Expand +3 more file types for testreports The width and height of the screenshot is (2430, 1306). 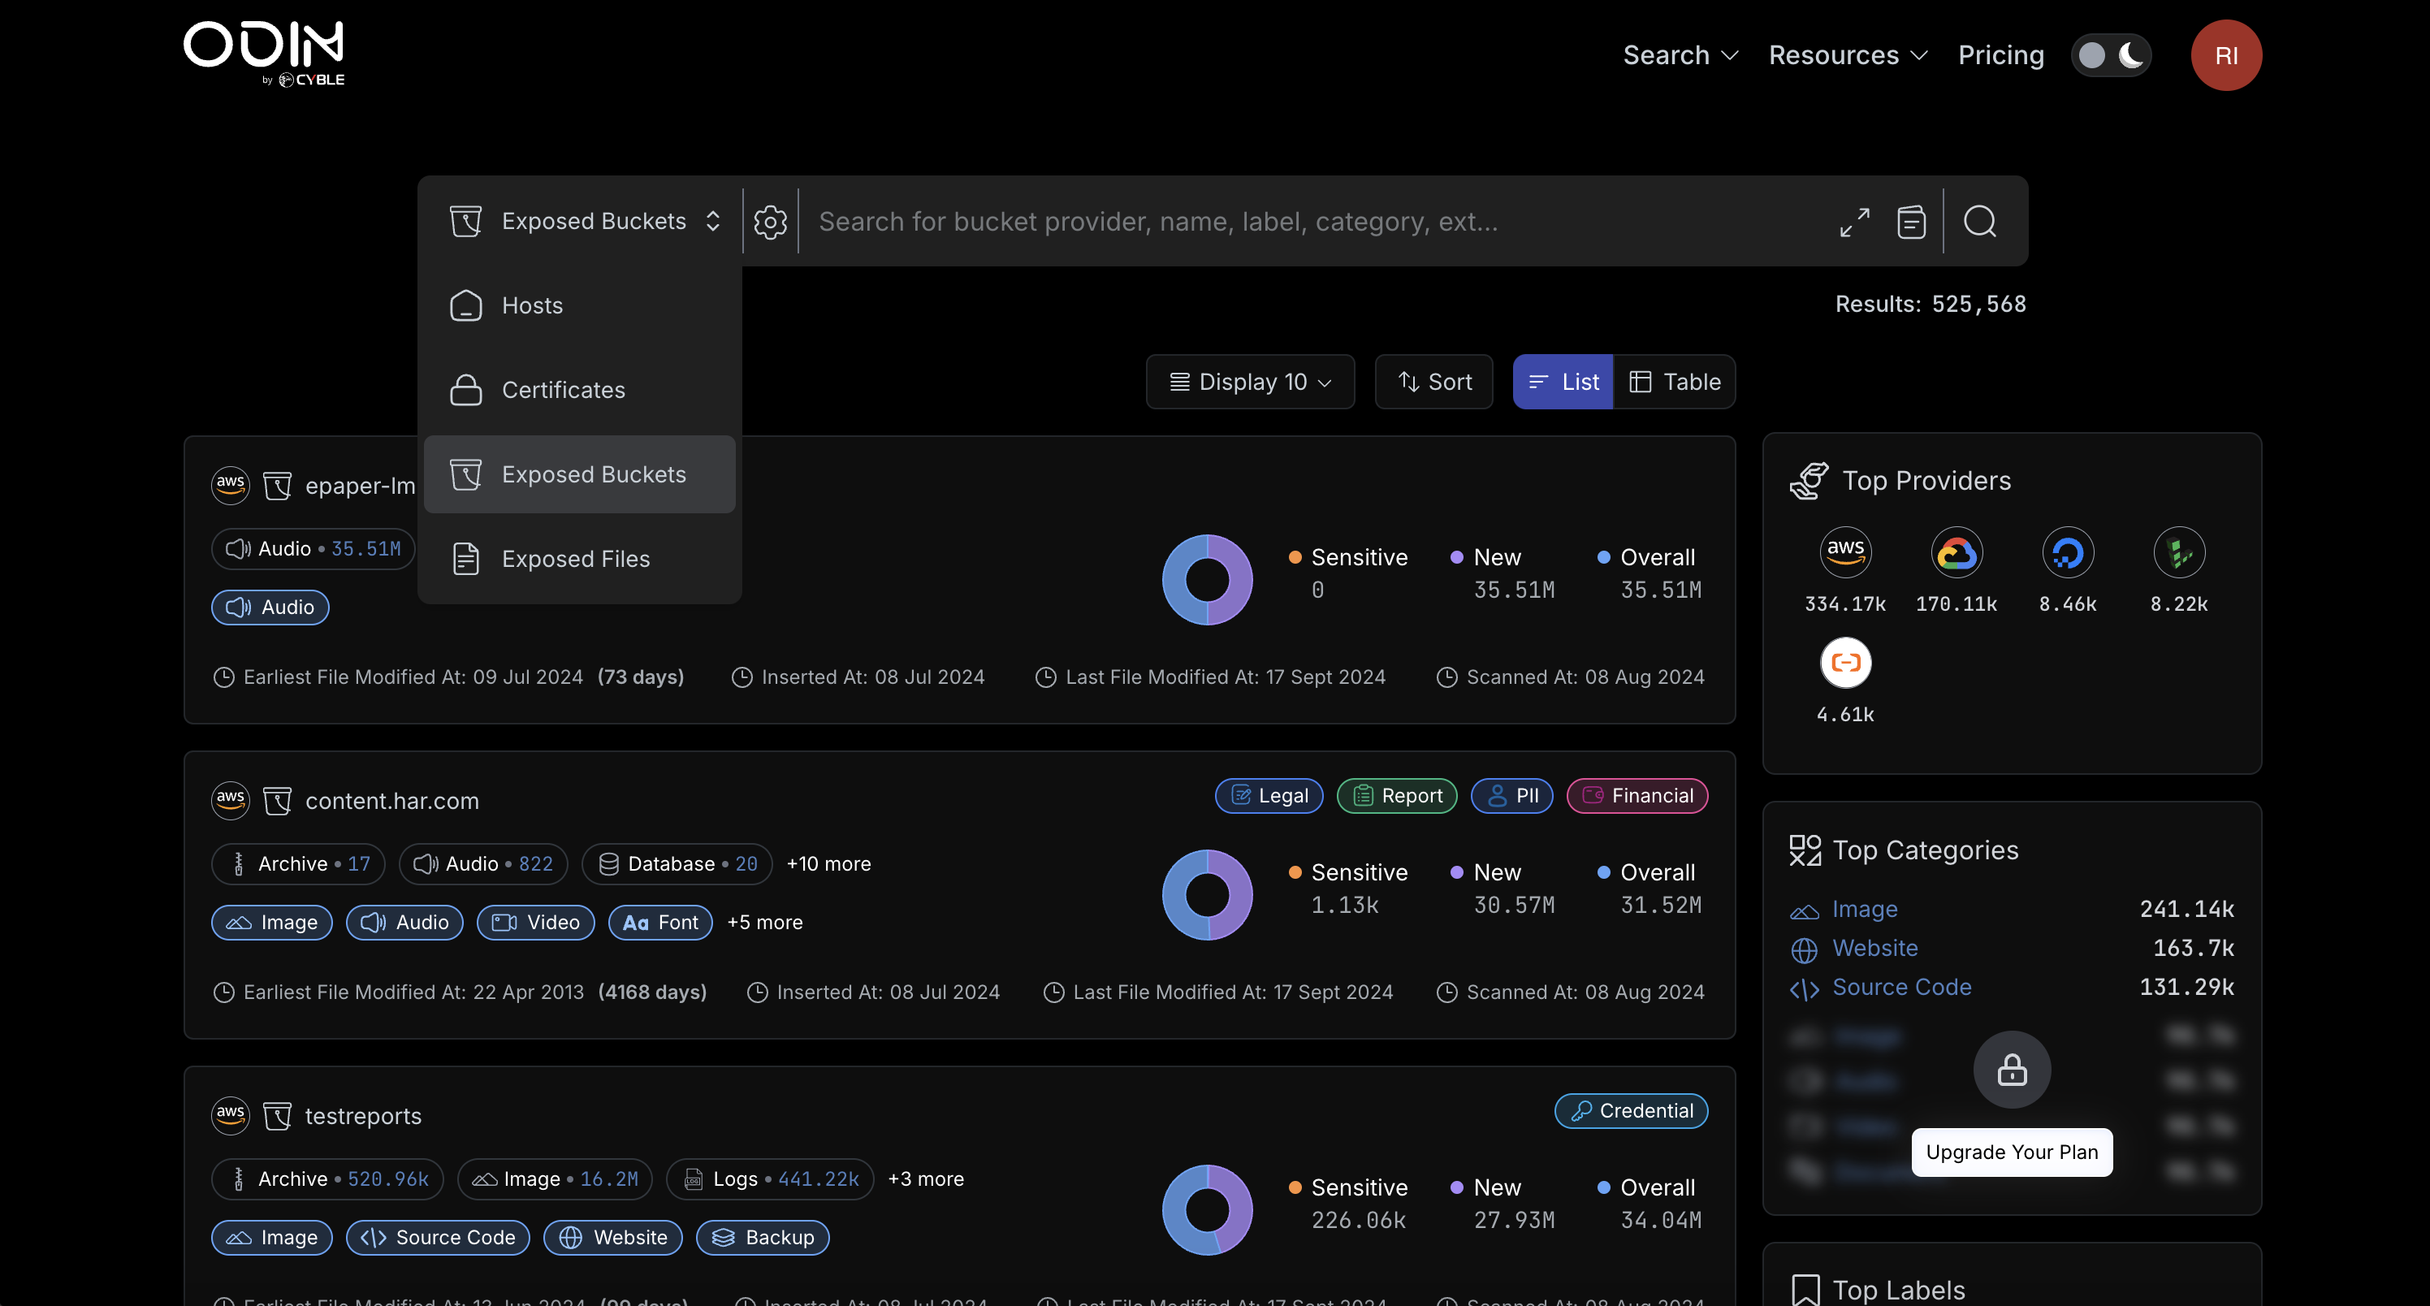[925, 1178]
